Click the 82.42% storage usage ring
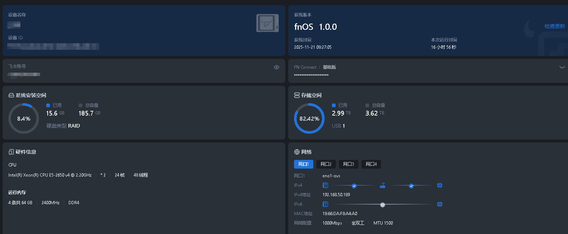Screen dimensions: 568x234 tap(309, 118)
